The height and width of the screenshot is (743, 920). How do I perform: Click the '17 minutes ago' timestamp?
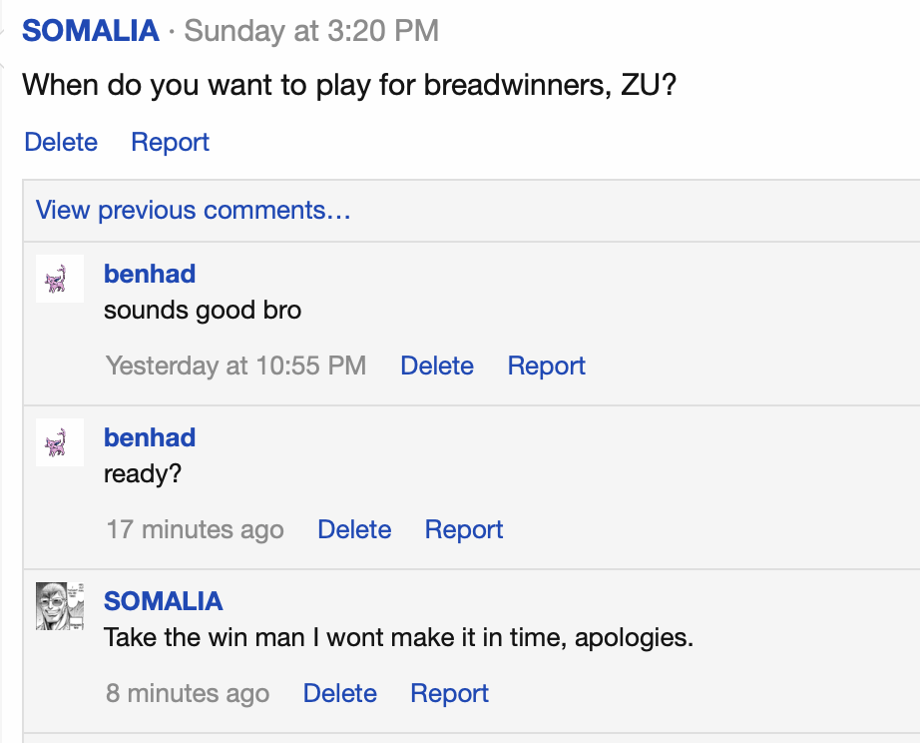click(x=195, y=529)
